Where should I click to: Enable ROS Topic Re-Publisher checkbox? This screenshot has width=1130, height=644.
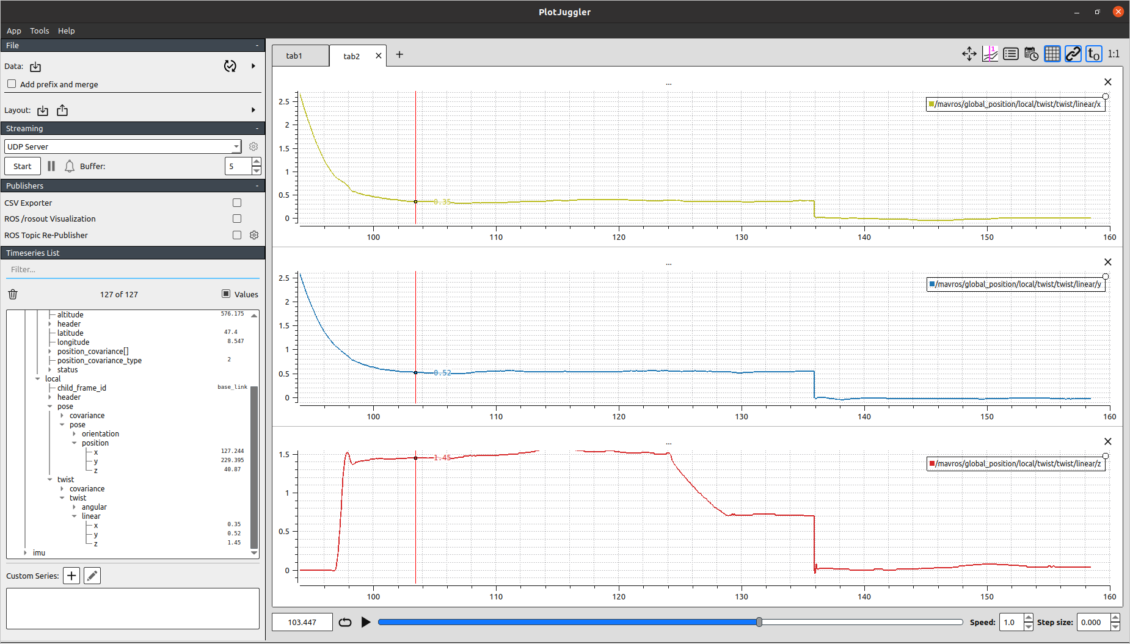point(237,235)
